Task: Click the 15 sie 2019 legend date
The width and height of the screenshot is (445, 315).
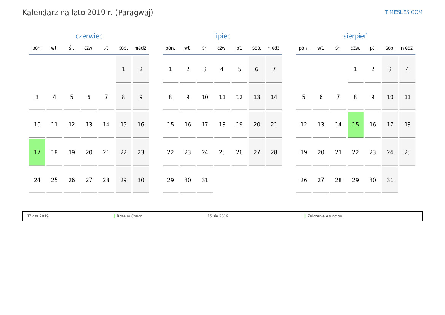Action: (x=218, y=216)
